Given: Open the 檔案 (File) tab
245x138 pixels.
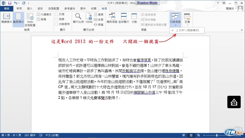Looking at the screenshot, I should [x=6, y=9].
